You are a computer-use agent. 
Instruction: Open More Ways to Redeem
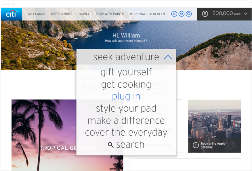click(147, 14)
